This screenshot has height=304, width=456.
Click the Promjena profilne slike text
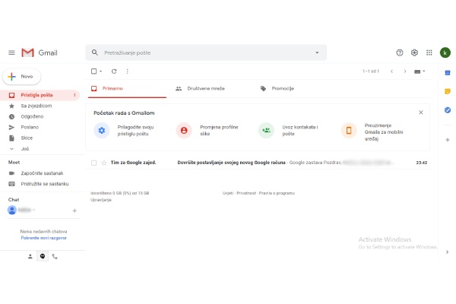219,130
